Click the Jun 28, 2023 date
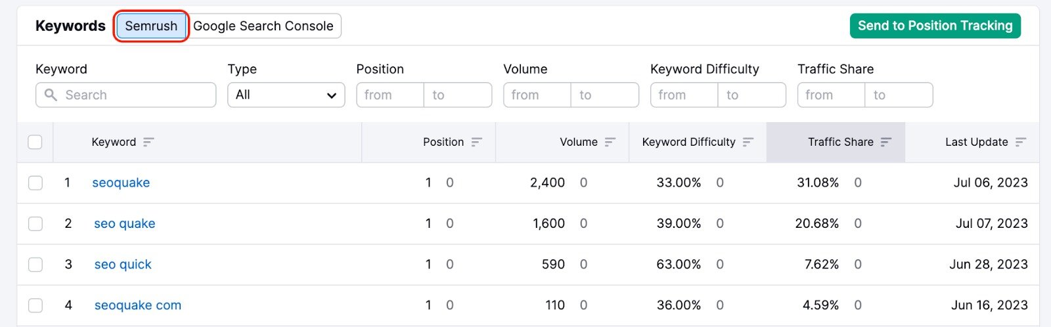The height and width of the screenshot is (327, 1051). pyautogui.click(x=989, y=264)
